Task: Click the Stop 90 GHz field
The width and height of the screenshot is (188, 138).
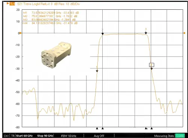Action: tap(45, 136)
